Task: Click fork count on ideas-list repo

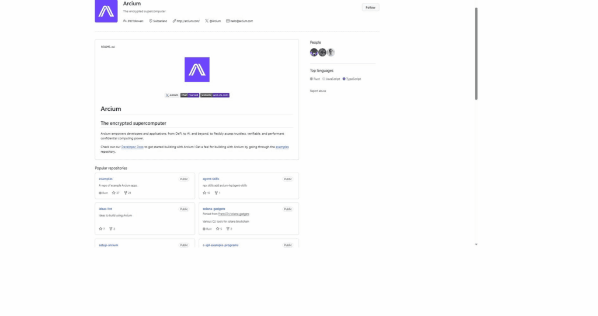Action: pyautogui.click(x=112, y=229)
